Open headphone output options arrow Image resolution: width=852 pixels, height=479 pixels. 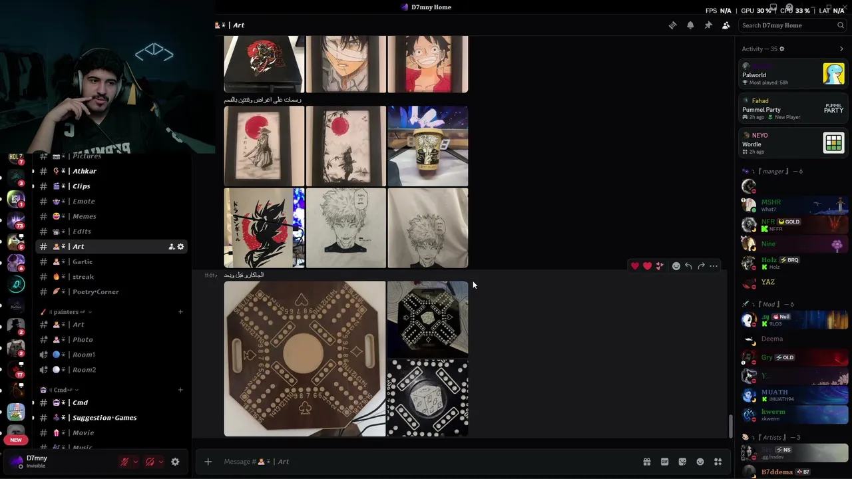click(x=160, y=462)
